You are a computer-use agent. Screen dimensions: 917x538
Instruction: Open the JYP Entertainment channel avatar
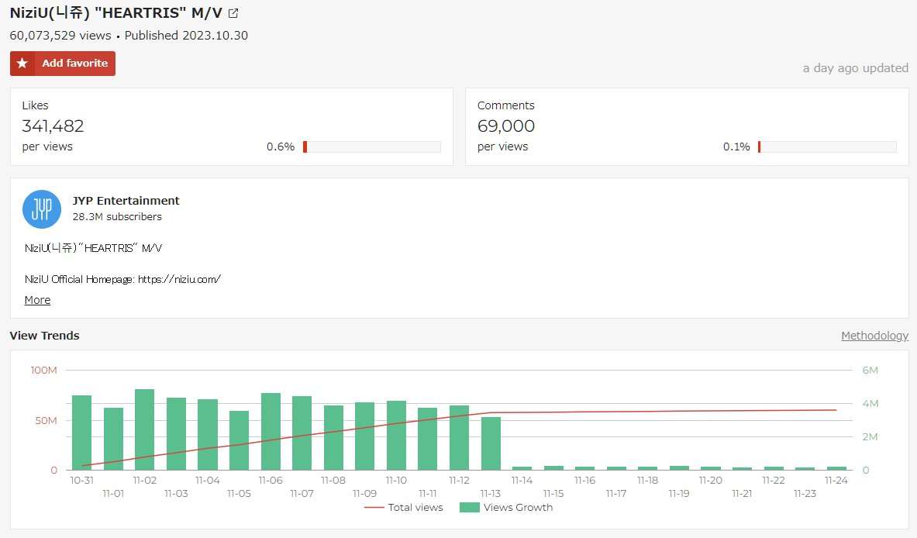coord(42,209)
